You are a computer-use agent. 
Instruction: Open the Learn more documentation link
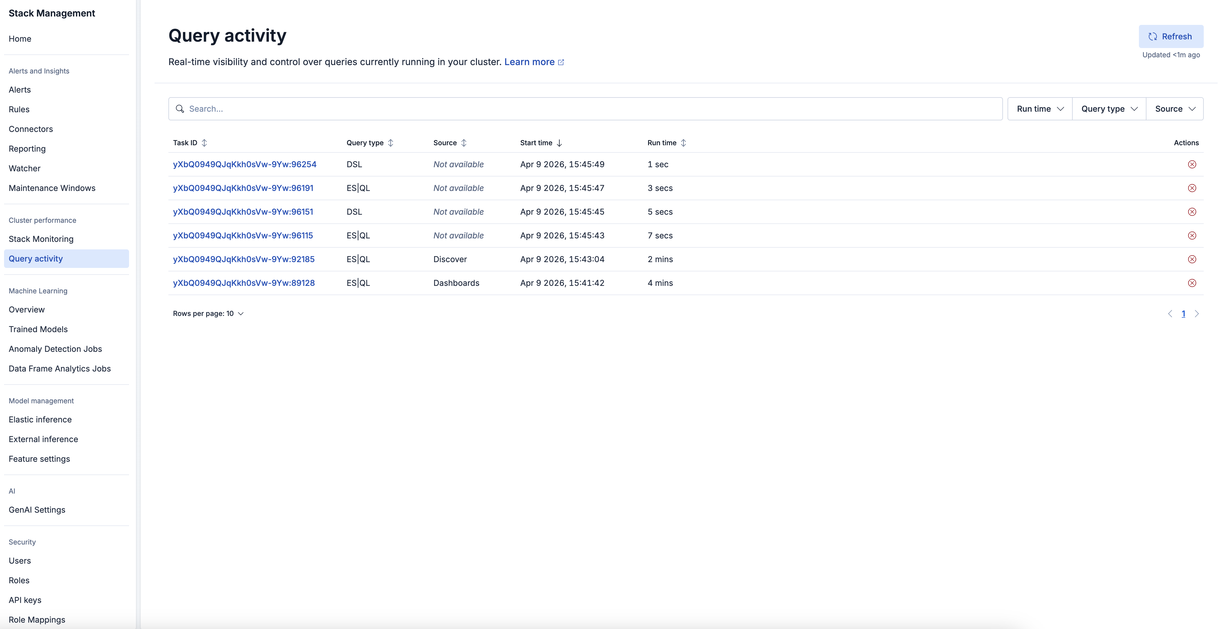[x=529, y=62]
